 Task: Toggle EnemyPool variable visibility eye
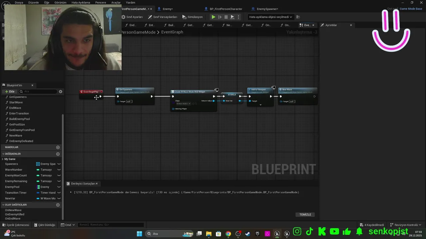tap(59, 187)
